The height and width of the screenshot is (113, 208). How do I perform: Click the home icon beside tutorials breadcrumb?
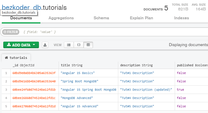click(6, 58)
